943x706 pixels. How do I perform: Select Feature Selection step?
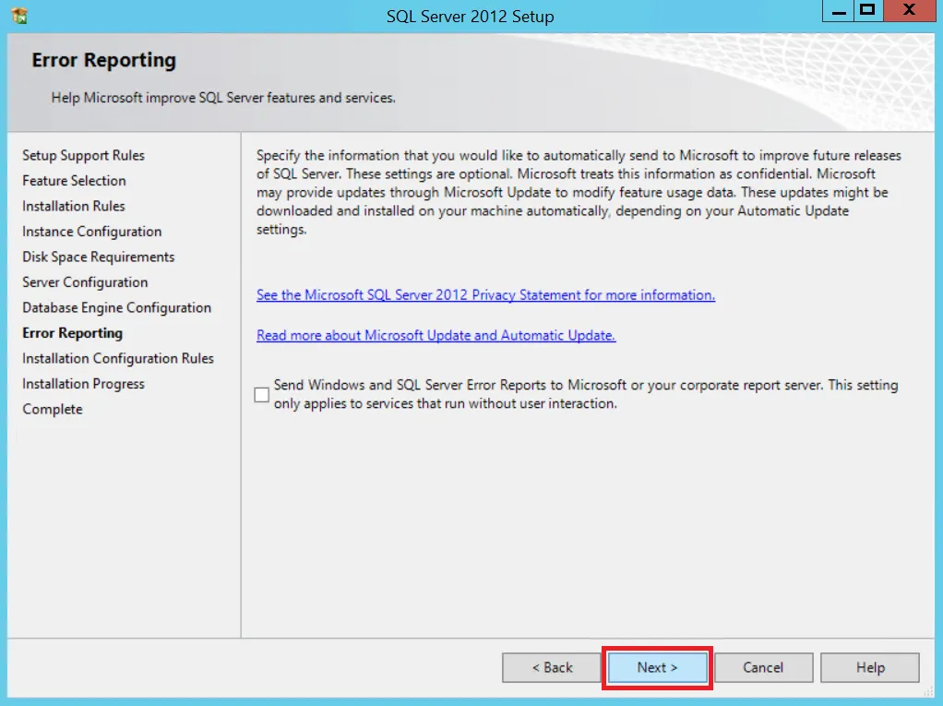click(74, 180)
